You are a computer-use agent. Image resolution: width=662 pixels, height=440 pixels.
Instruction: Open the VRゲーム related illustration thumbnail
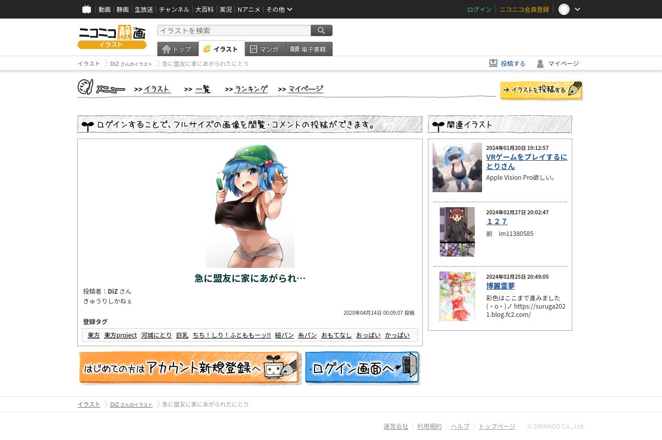pos(457,167)
